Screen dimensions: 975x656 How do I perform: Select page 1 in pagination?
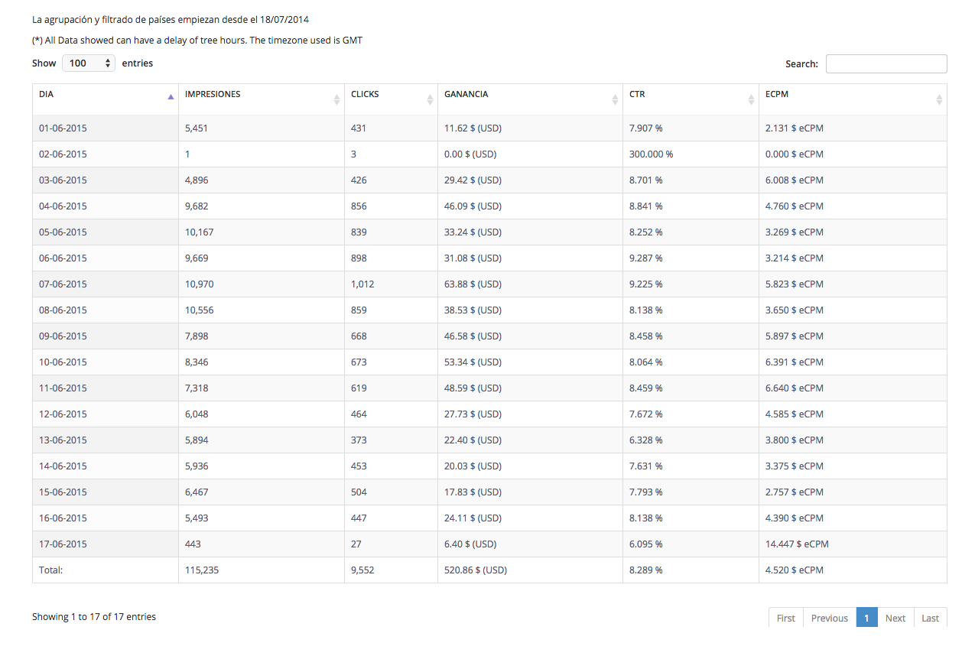(x=867, y=618)
